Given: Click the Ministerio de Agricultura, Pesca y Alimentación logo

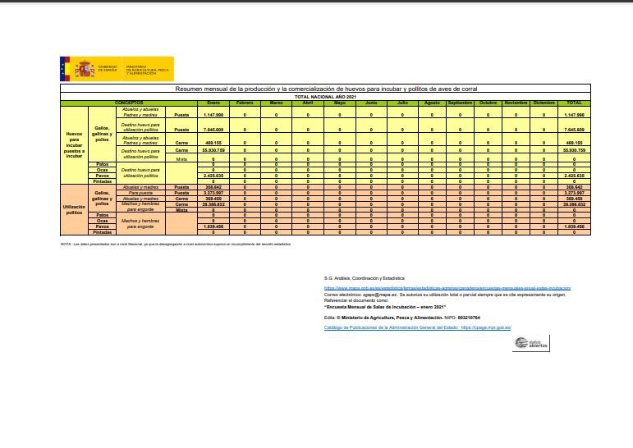Looking at the screenshot, I should pyautogui.click(x=146, y=70).
